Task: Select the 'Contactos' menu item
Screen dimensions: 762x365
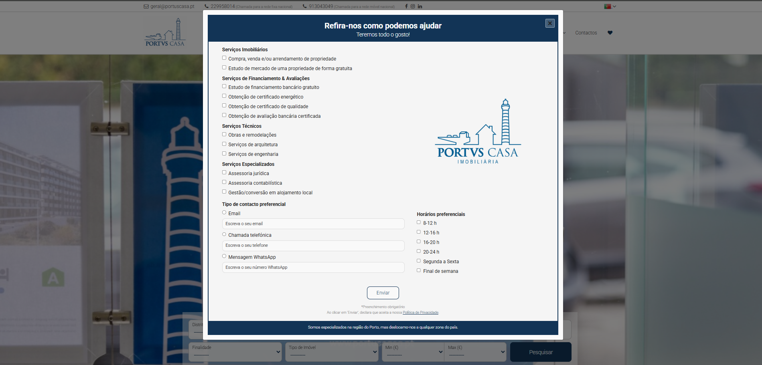Action: click(586, 32)
